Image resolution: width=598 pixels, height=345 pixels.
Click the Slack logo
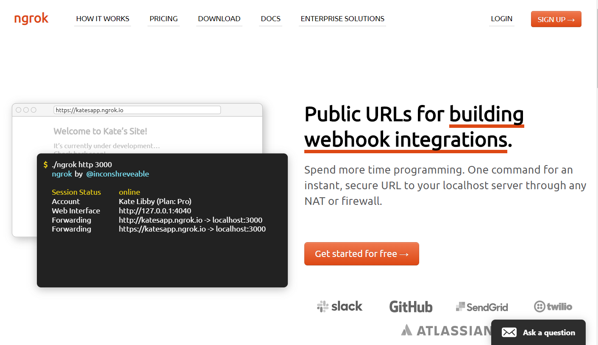click(340, 306)
